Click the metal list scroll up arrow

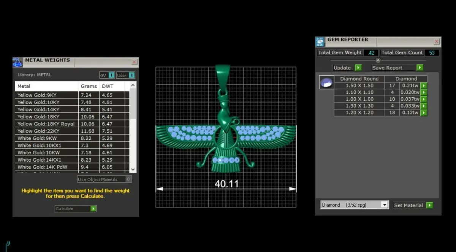[133, 86]
